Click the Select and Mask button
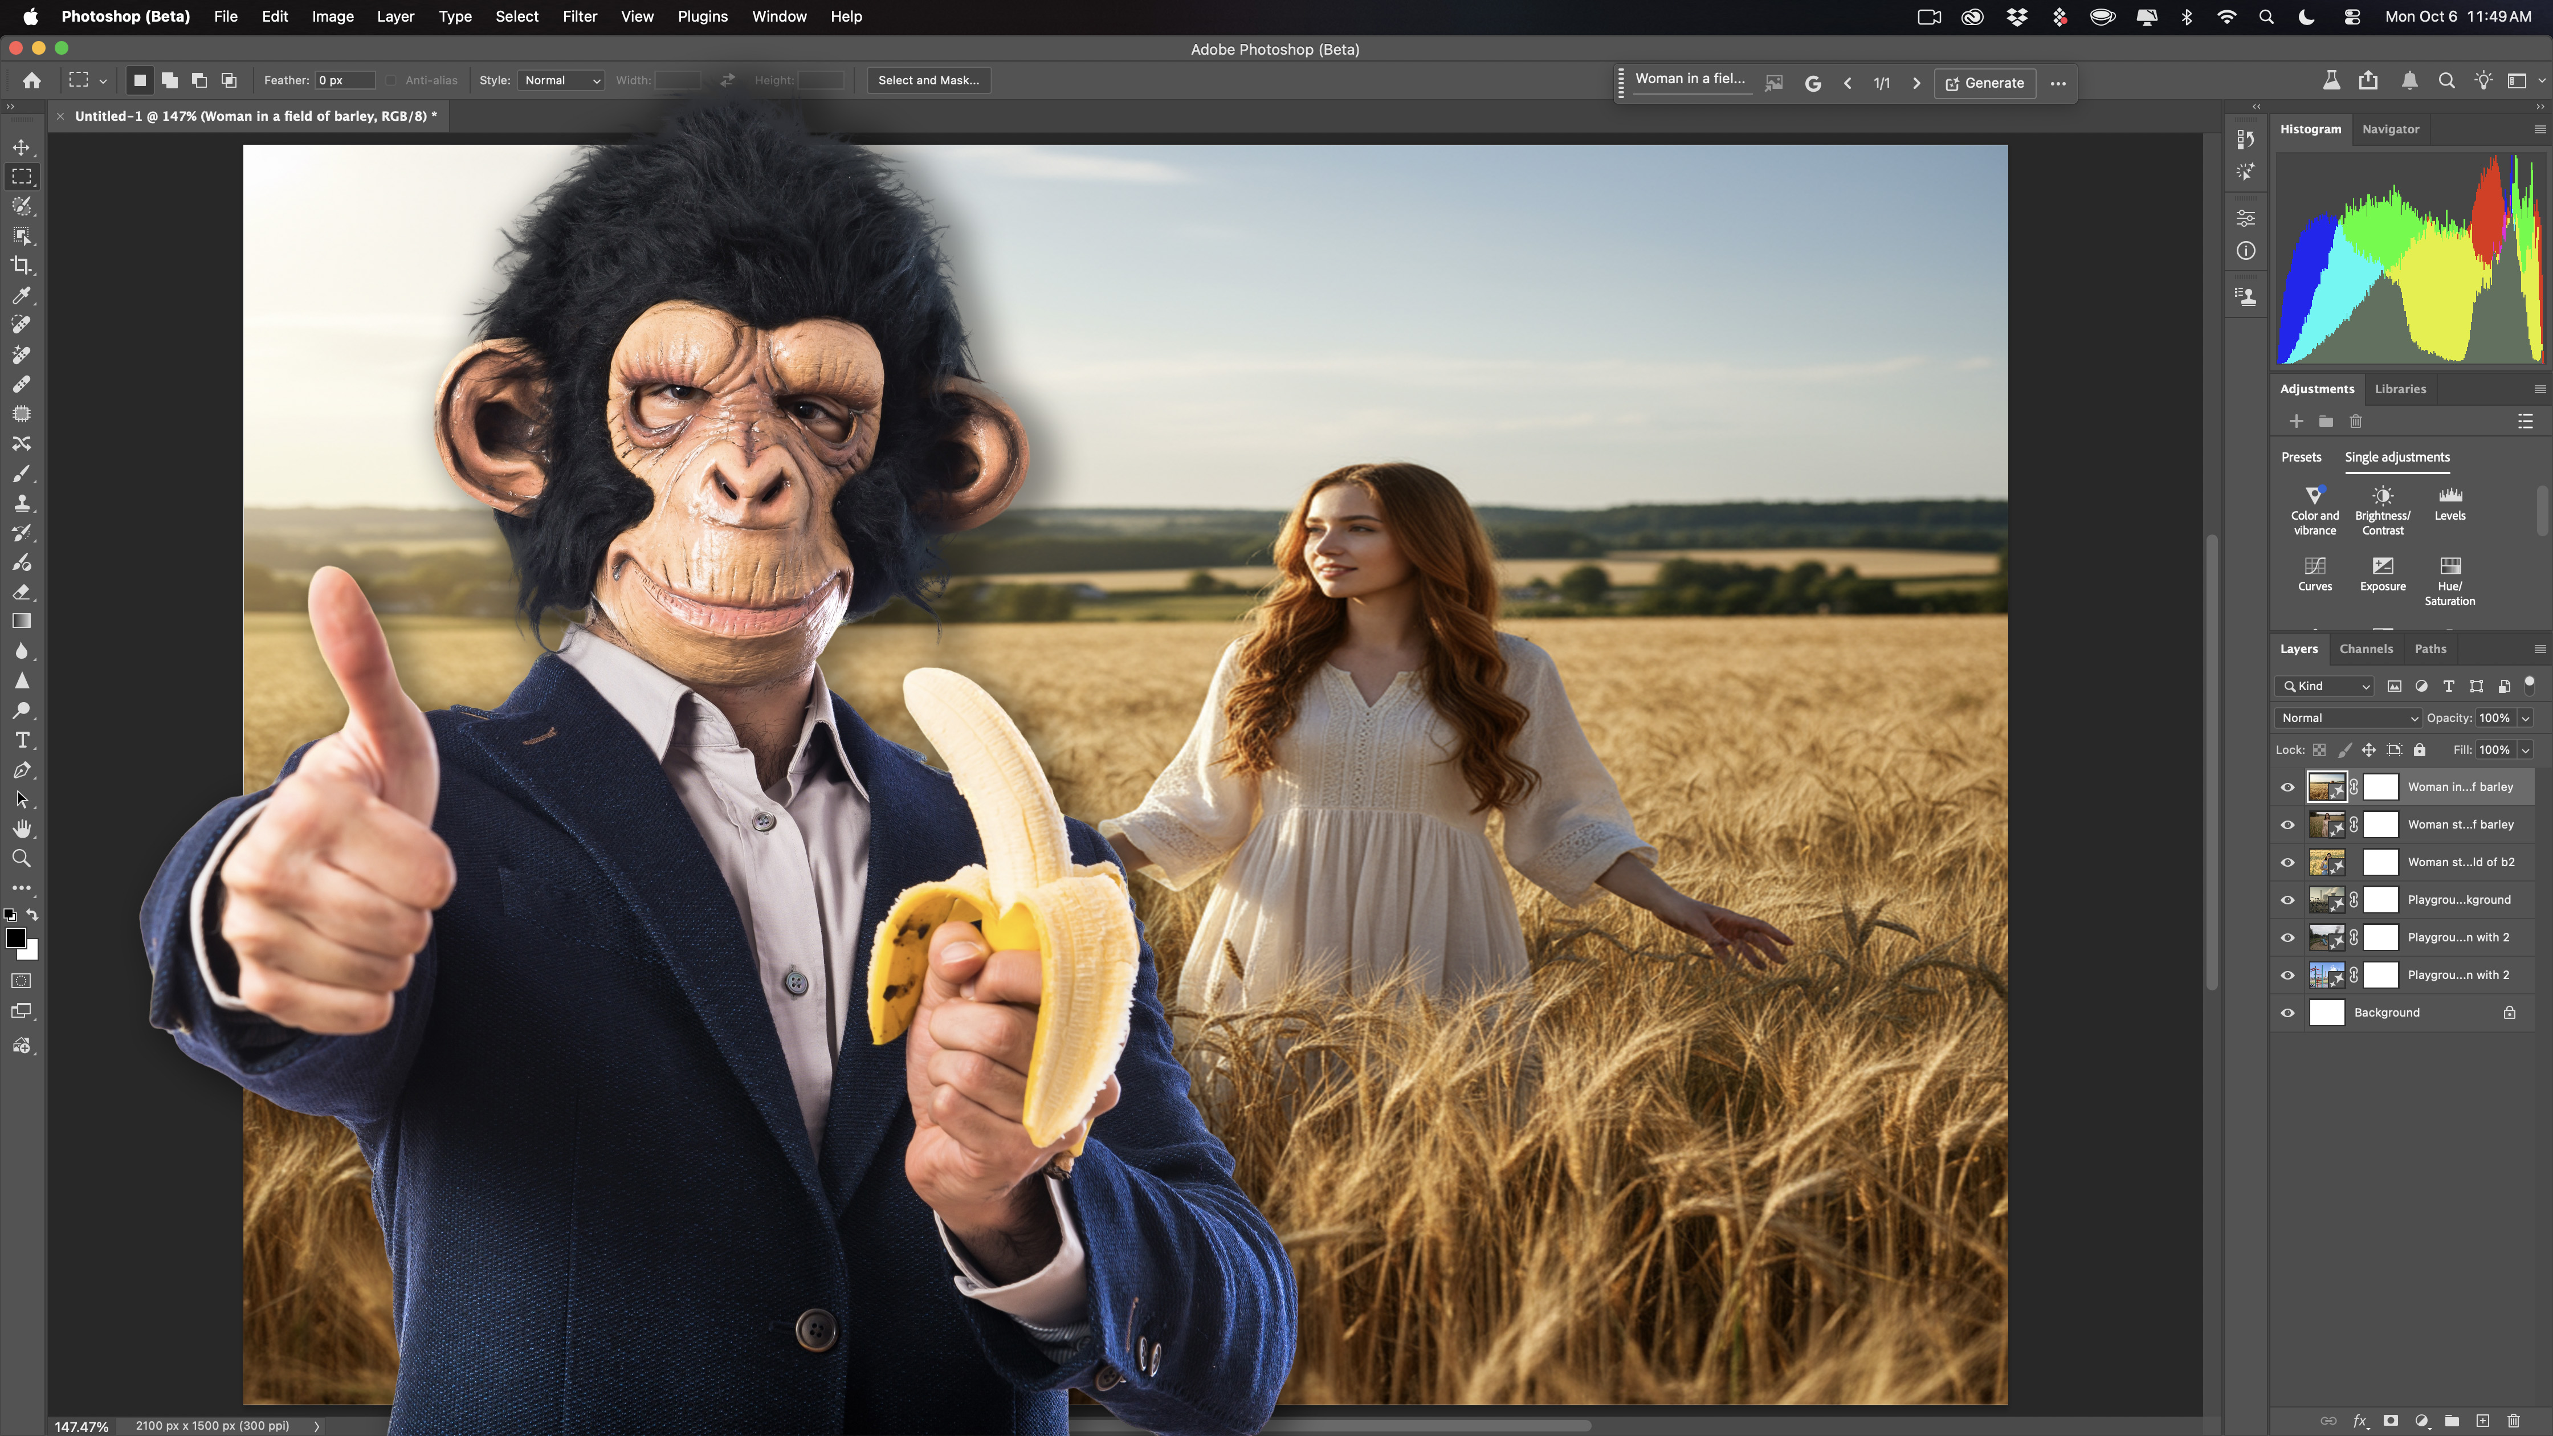Image resolution: width=2553 pixels, height=1436 pixels. (x=928, y=80)
